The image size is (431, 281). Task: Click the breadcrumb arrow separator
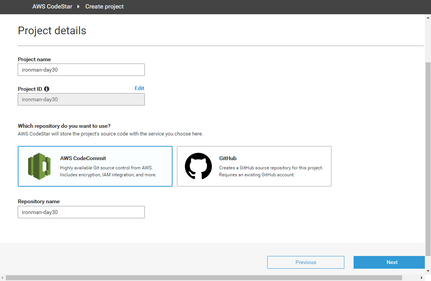coord(79,7)
